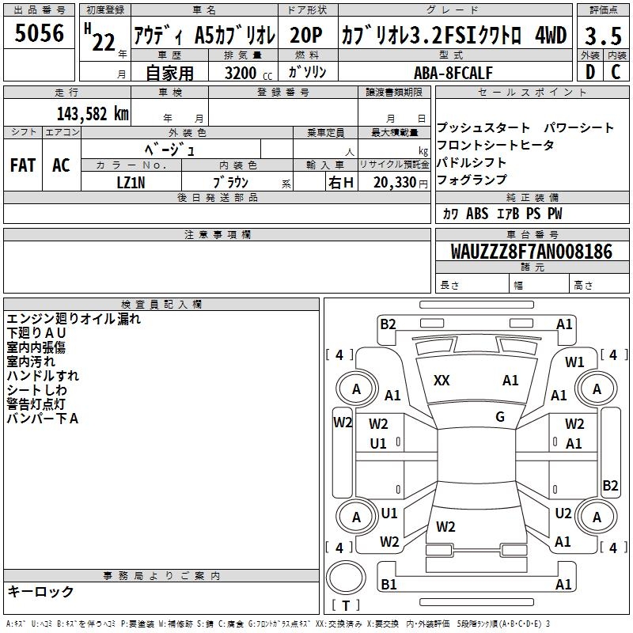Click the U1 mark on the left door
Screen dimensions: 633x633
[378, 444]
